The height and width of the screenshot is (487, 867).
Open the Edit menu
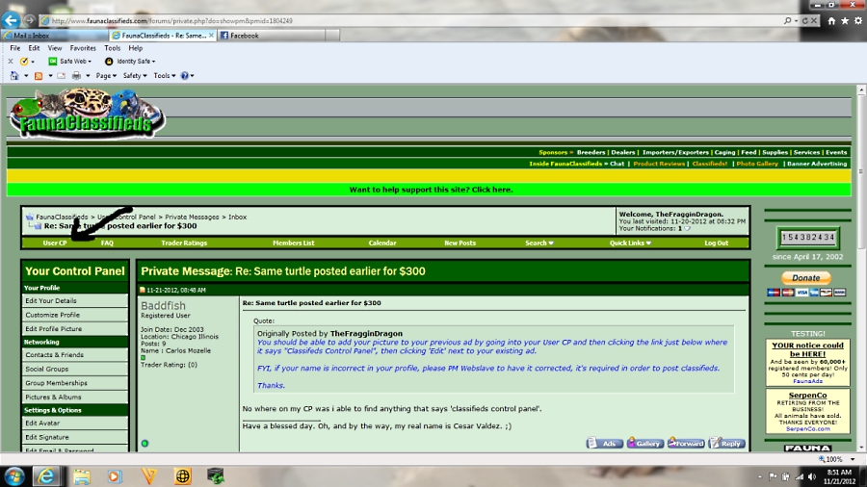coord(34,48)
